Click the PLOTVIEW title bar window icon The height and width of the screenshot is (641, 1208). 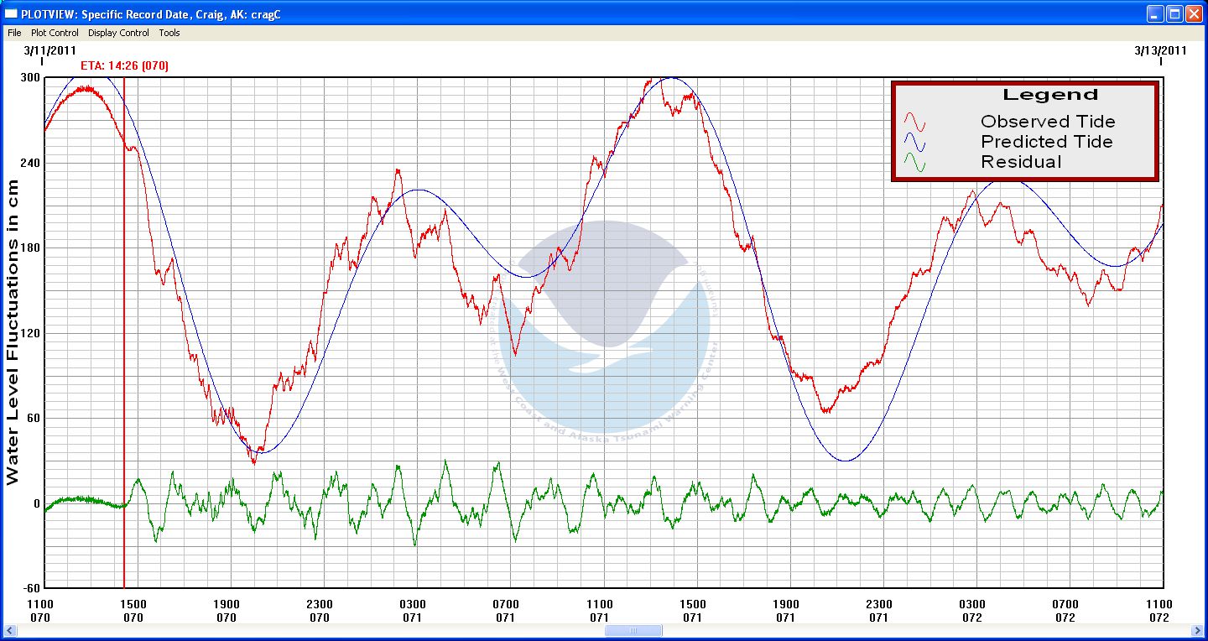pos(11,14)
